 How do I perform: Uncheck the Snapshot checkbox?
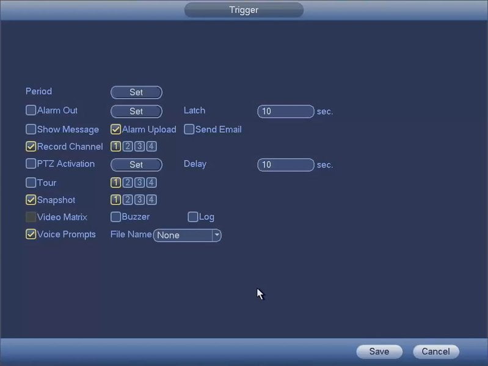[x=31, y=200]
